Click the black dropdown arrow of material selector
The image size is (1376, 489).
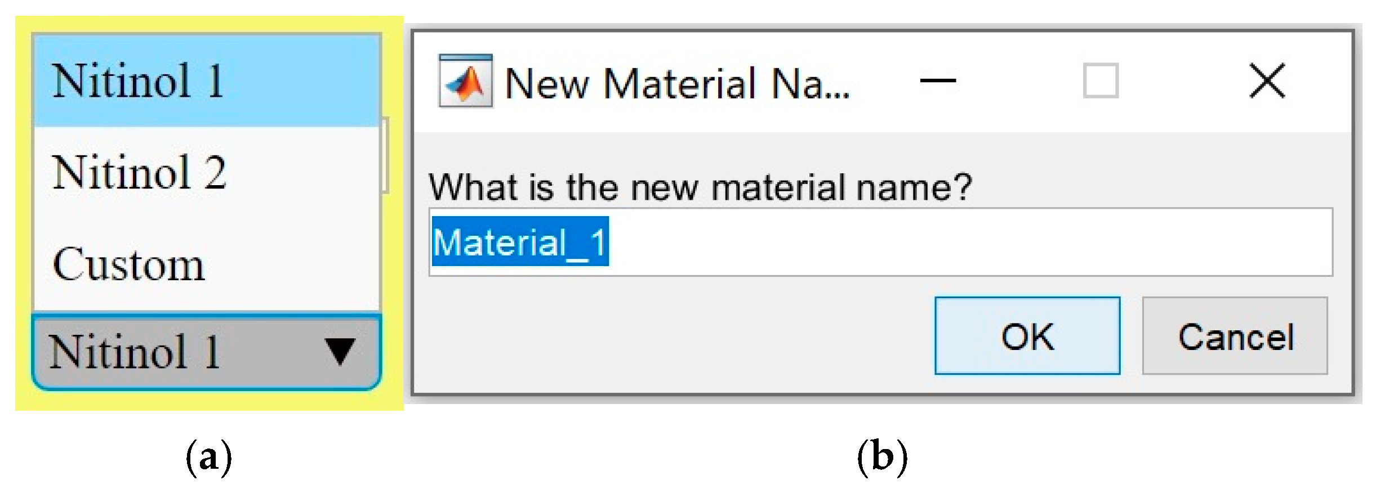click(340, 352)
